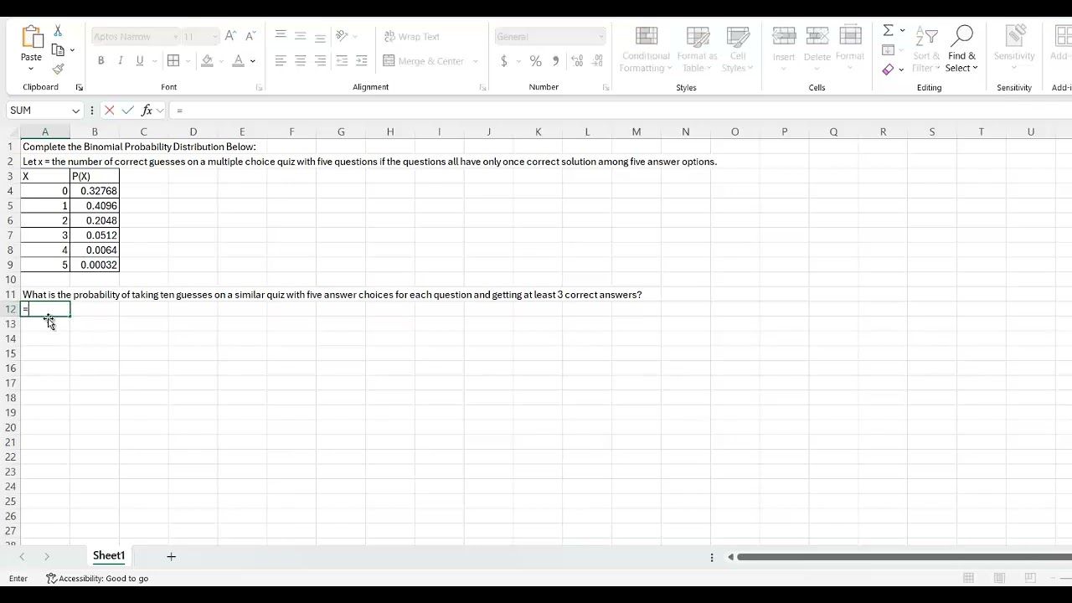Click cell containing 0.00032
The width and height of the screenshot is (1072, 603).
pos(95,265)
